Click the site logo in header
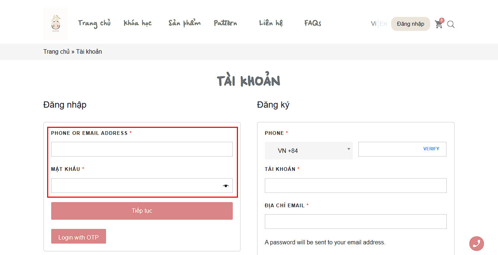498x255 pixels. (x=56, y=24)
